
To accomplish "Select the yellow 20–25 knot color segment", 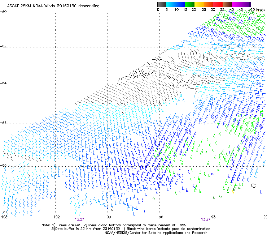I will pos(199,4).
